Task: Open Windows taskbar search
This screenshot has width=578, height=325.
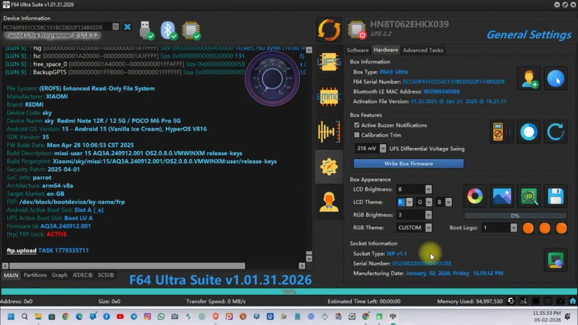Action: point(24,317)
